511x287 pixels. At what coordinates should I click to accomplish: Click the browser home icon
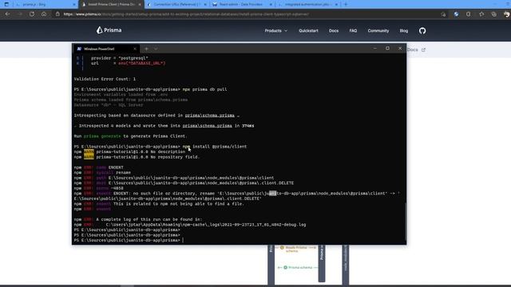(44, 14)
